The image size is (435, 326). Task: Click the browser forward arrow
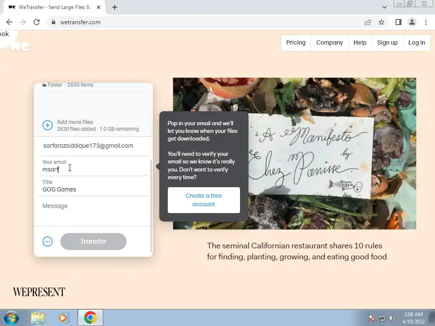pyautogui.click(x=23, y=22)
